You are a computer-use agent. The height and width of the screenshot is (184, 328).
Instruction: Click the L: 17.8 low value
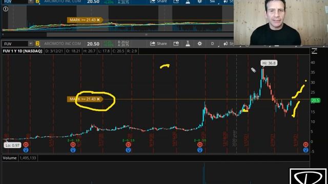point(104,51)
